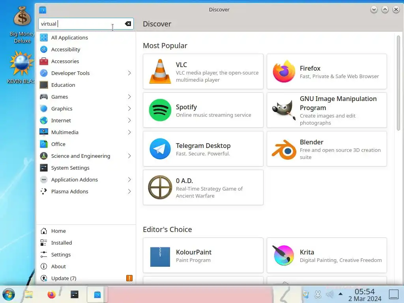Click the Multimedia monitor icon
404x303 pixels.
click(44, 132)
